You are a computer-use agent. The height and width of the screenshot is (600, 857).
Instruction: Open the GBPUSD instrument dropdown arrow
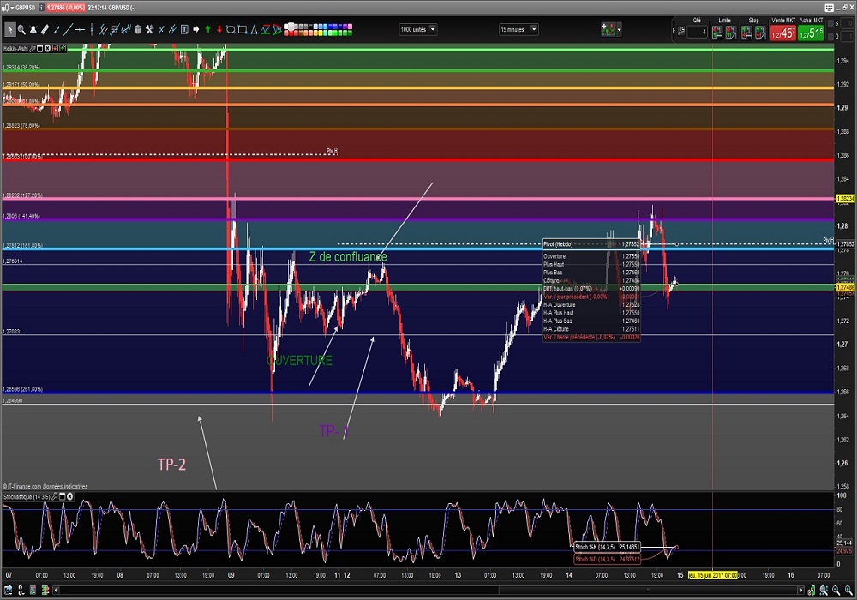12,8
